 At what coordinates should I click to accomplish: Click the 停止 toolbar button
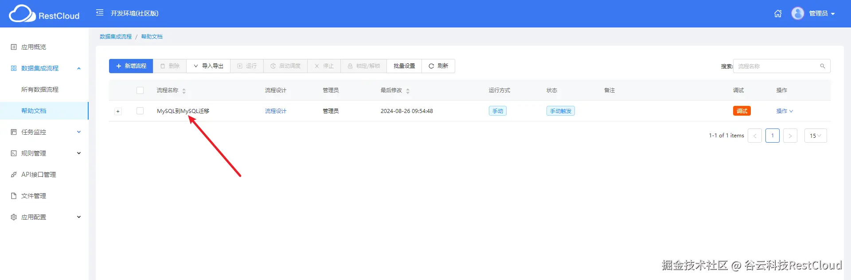point(324,66)
